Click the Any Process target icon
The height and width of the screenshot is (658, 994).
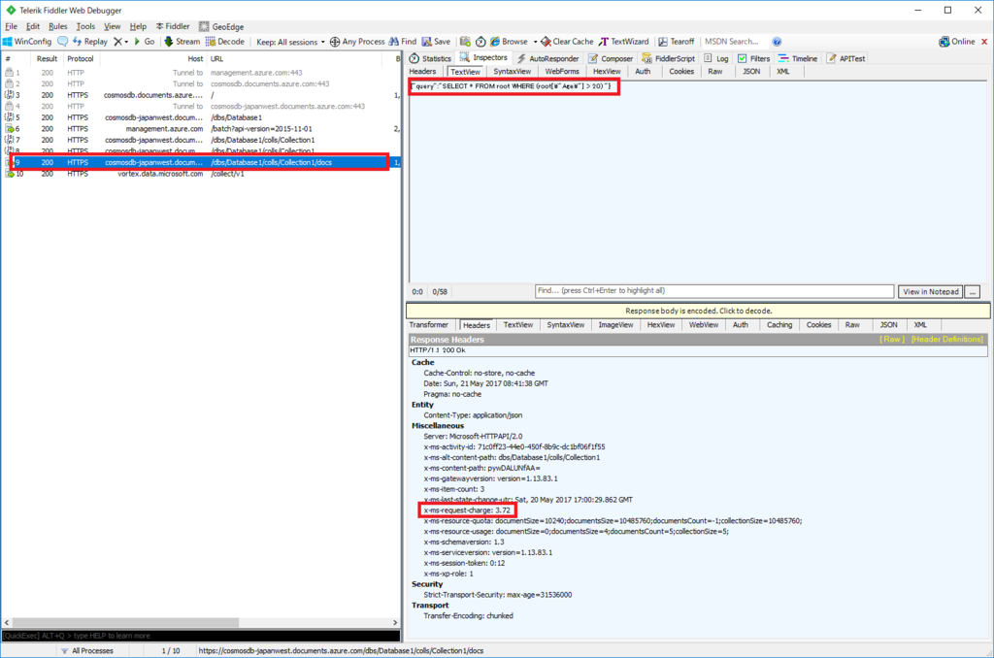pos(335,42)
